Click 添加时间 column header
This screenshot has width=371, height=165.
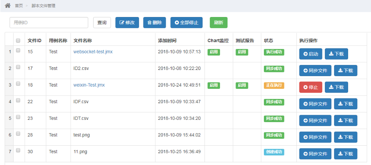[167, 41]
